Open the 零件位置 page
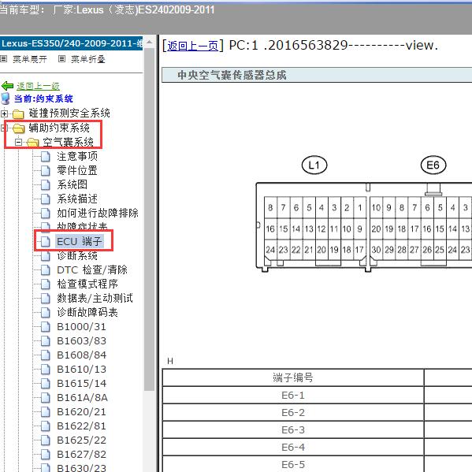The width and height of the screenshot is (472, 472). (77, 170)
